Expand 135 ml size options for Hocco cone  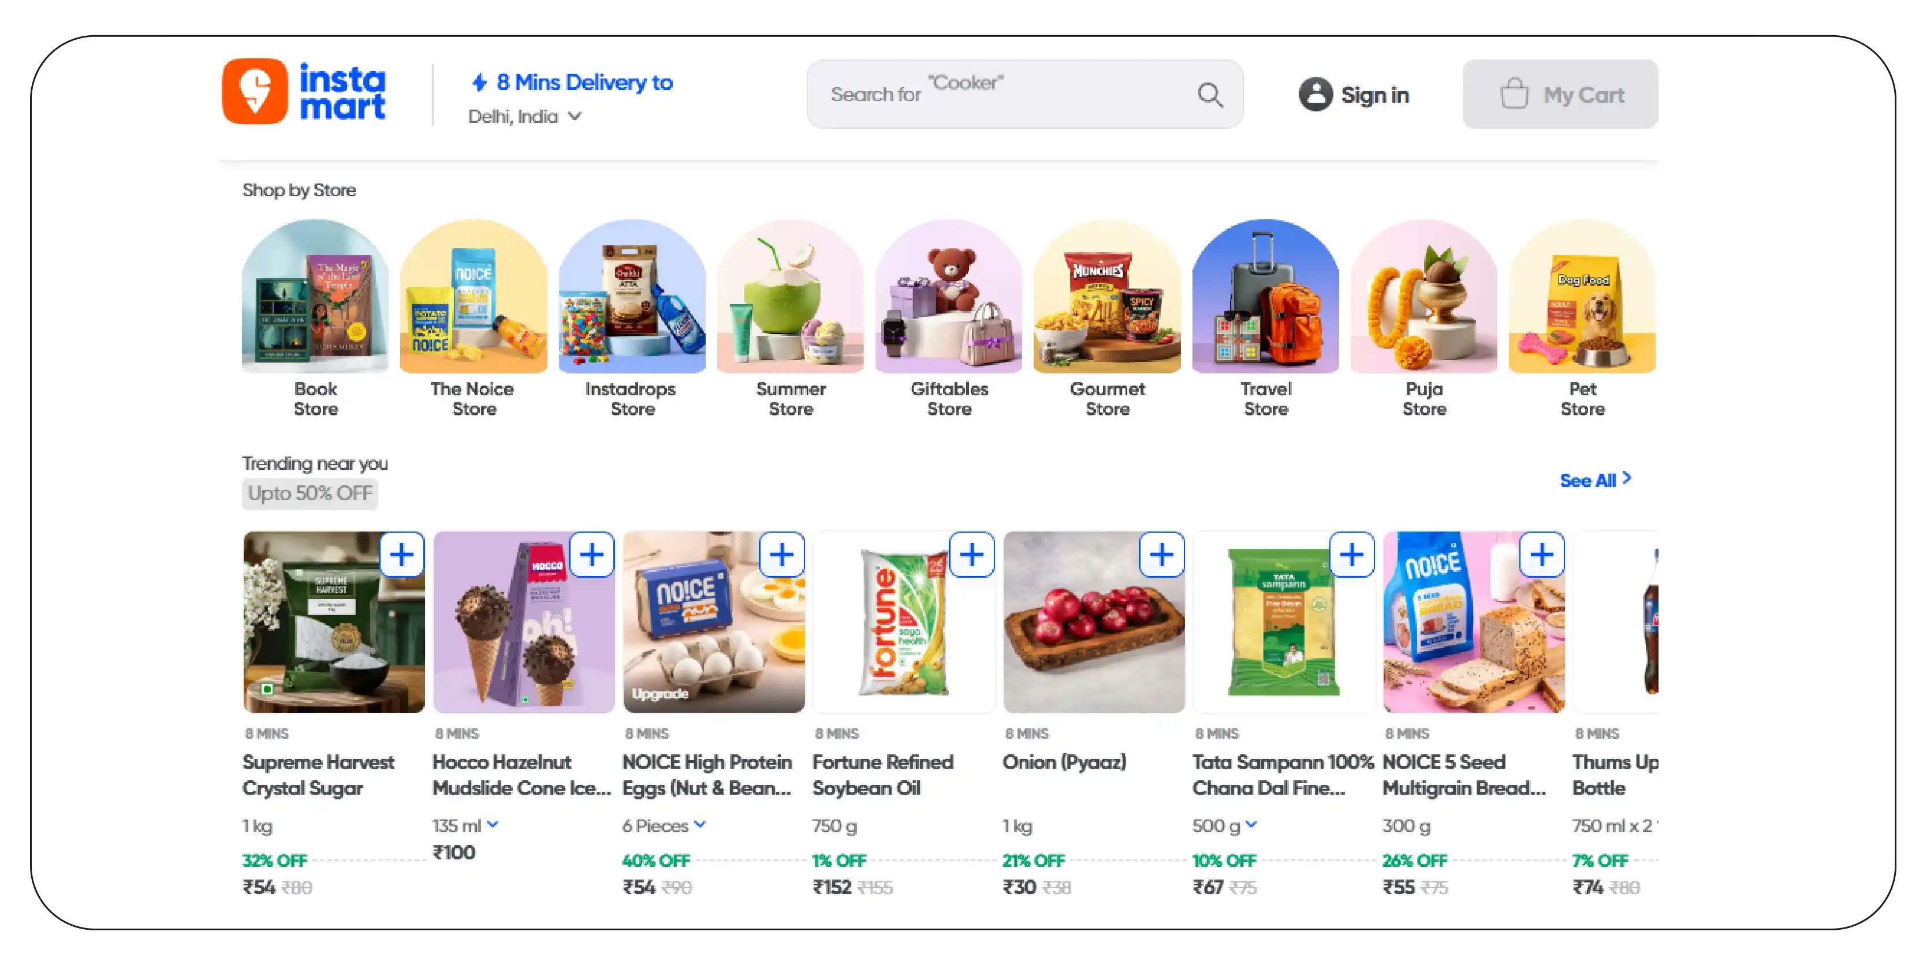coord(493,824)
